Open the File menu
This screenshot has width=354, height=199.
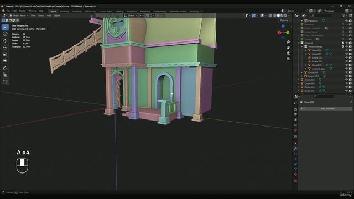pyautogui.click(x=8, y=11)
